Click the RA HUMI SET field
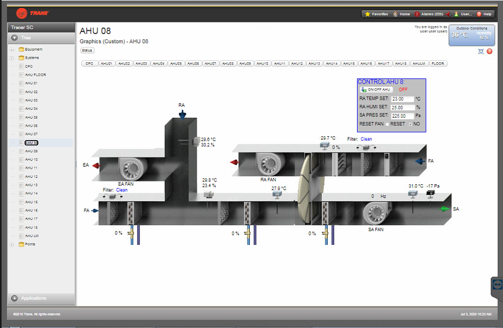The height and width of the screenshot is (328, 503). coord(402,108)
